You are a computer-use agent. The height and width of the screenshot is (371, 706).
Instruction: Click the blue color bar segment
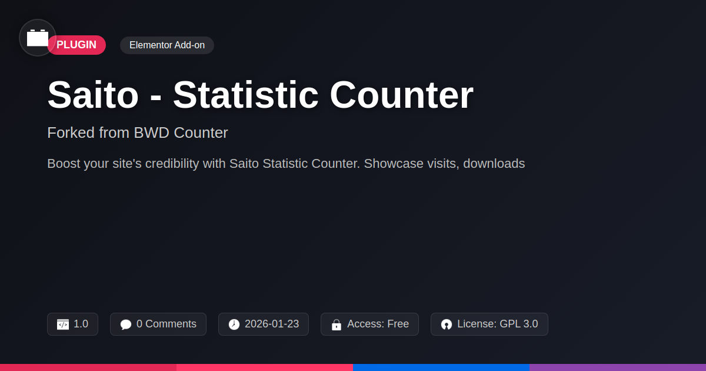pyautogui.click(x=441, y=367)
